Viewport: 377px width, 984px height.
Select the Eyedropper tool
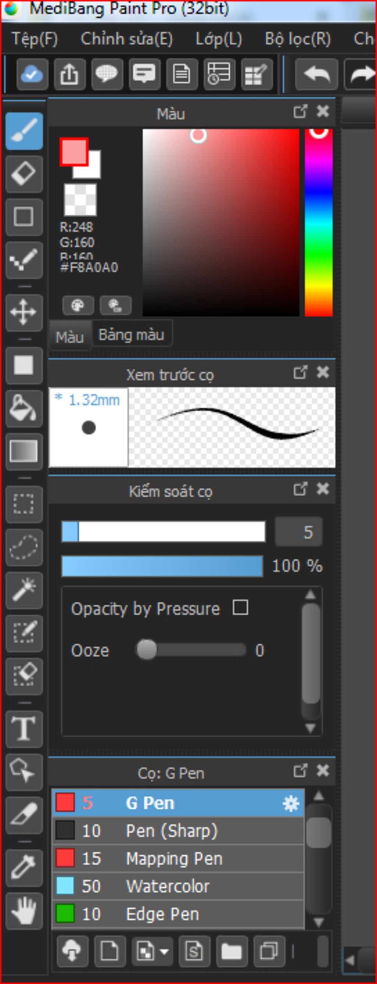click(x=24, y=868)
